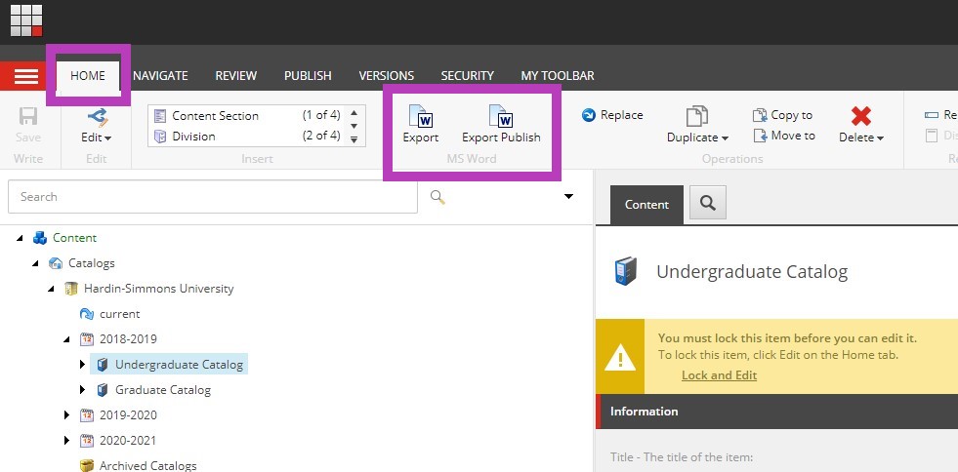Switch to the REVIEW ribbon tab
The height and width of the screenshot is (472, 958).
pyautogui.click(x=235, y=76)
